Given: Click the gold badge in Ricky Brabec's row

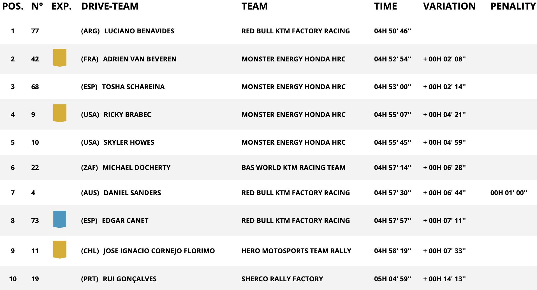Looking at the screenshot, I should (60, 113).
